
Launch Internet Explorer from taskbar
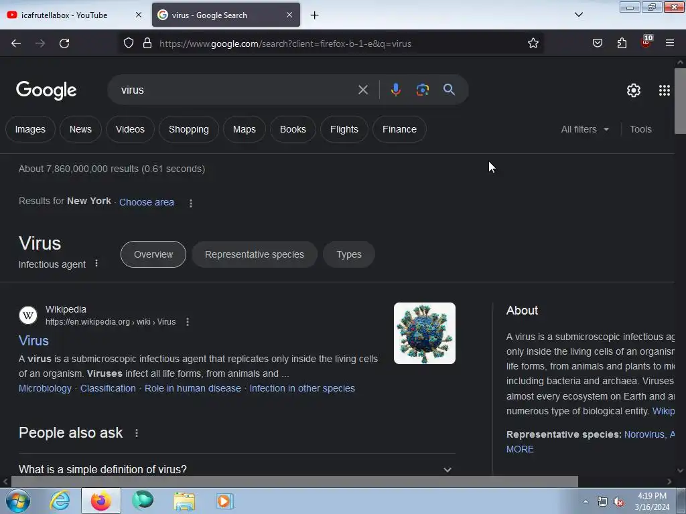[60, 501]
